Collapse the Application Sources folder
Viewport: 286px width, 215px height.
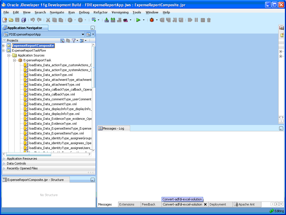click(9, 55)
